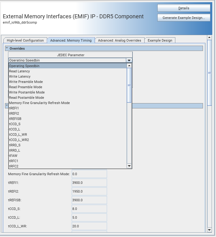
Task: Choose Write Preamble Mode option
Action: (x=26, y=82)
